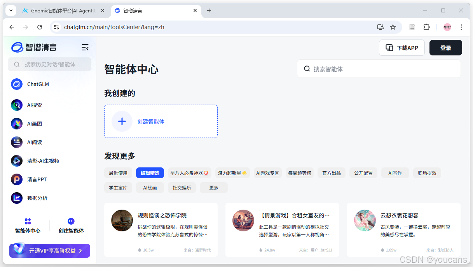Click the 搜索历史对话/智能体 sidebar search box
This screenshot has width=473, height=267.
coord(49,64)
